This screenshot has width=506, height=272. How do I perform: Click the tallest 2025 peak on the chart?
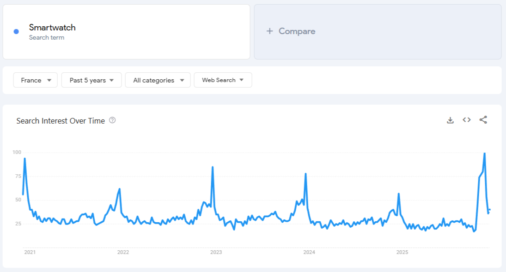(x=485, y=153)
